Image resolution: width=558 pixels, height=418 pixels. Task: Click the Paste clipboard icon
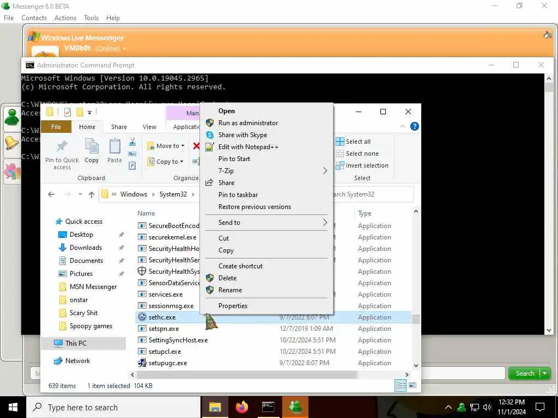[x=114, y=146]
